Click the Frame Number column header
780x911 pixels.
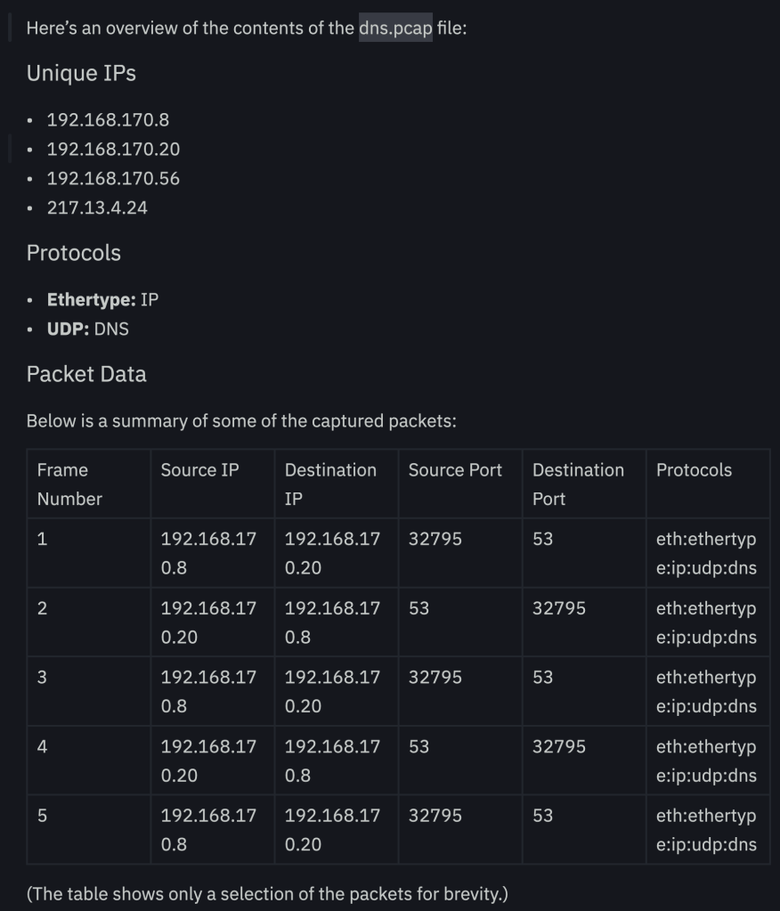pos(69,484)
